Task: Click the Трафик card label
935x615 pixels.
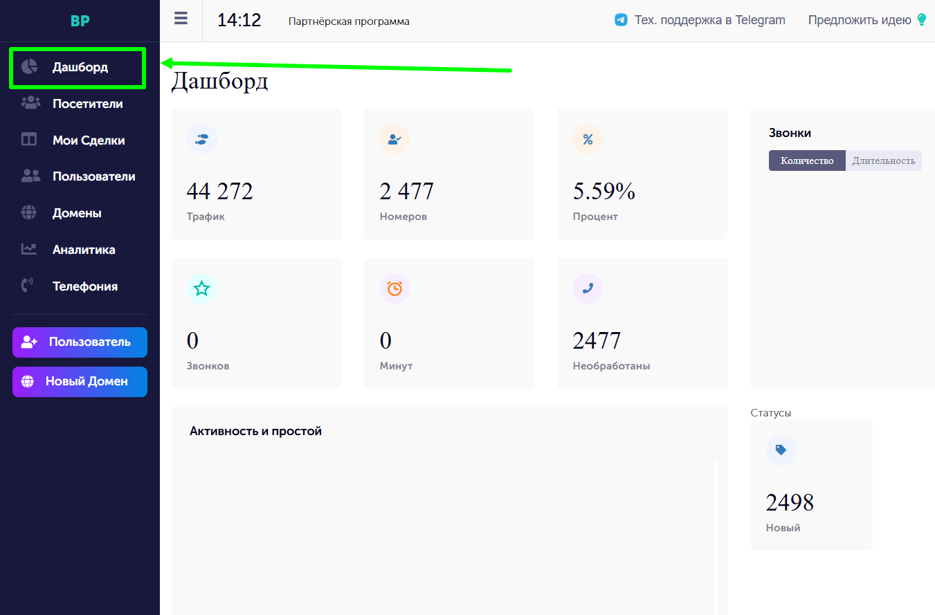Action: click(206, 217)
